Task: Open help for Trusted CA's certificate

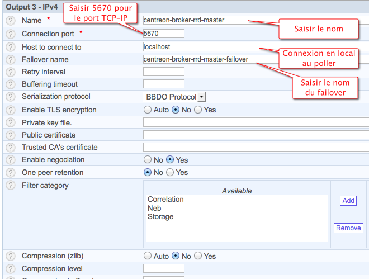Action: [x=10, y=147]
